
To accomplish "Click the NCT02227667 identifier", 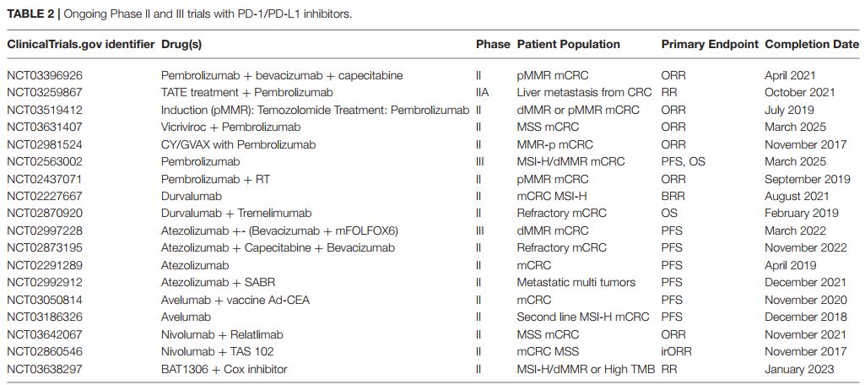I will coord(45,196).
